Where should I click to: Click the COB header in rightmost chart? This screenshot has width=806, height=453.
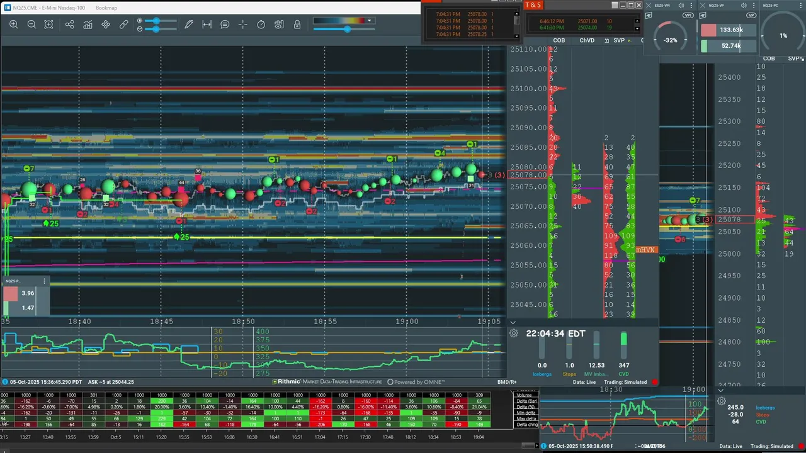pos(768,59)
